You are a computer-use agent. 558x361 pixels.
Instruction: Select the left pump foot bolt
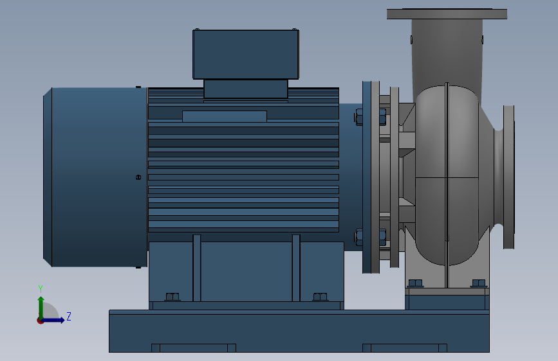(x=415, y=283)
